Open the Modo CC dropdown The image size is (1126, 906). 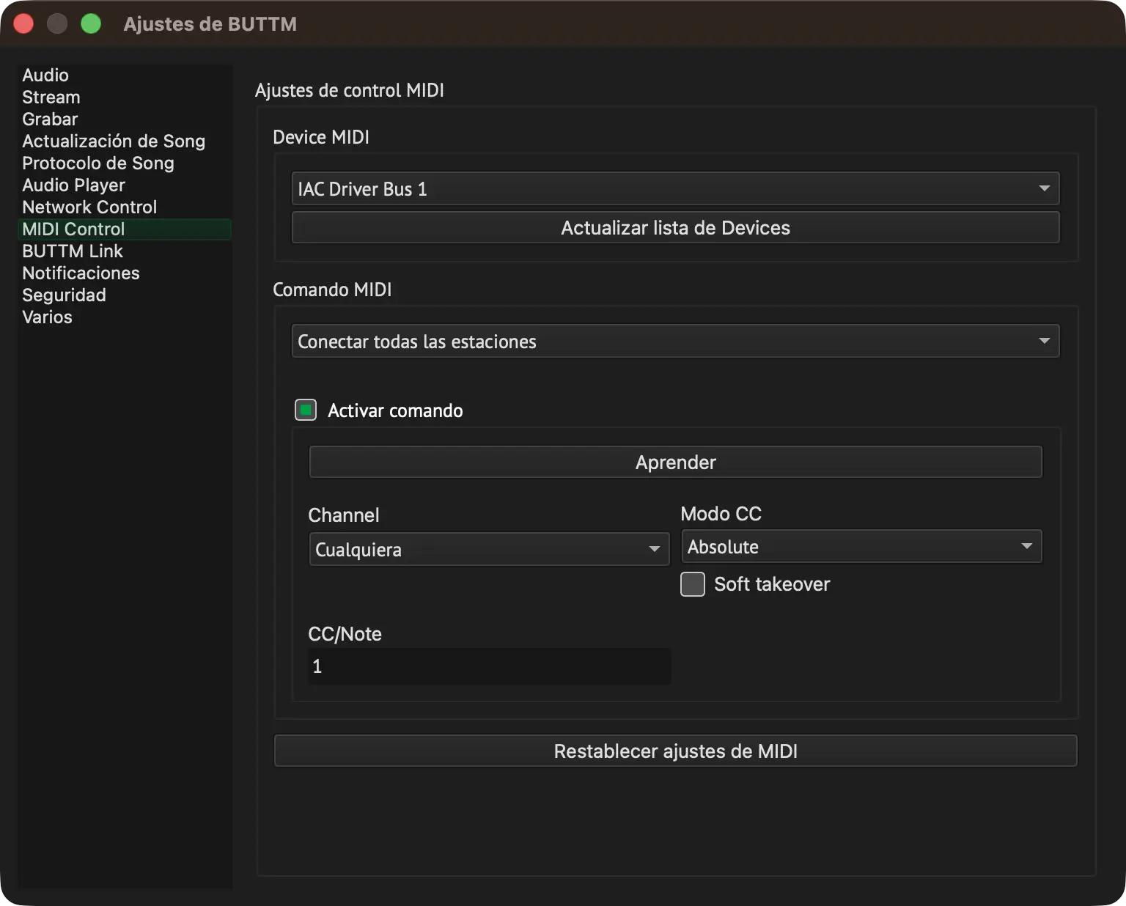pos(861,546)
